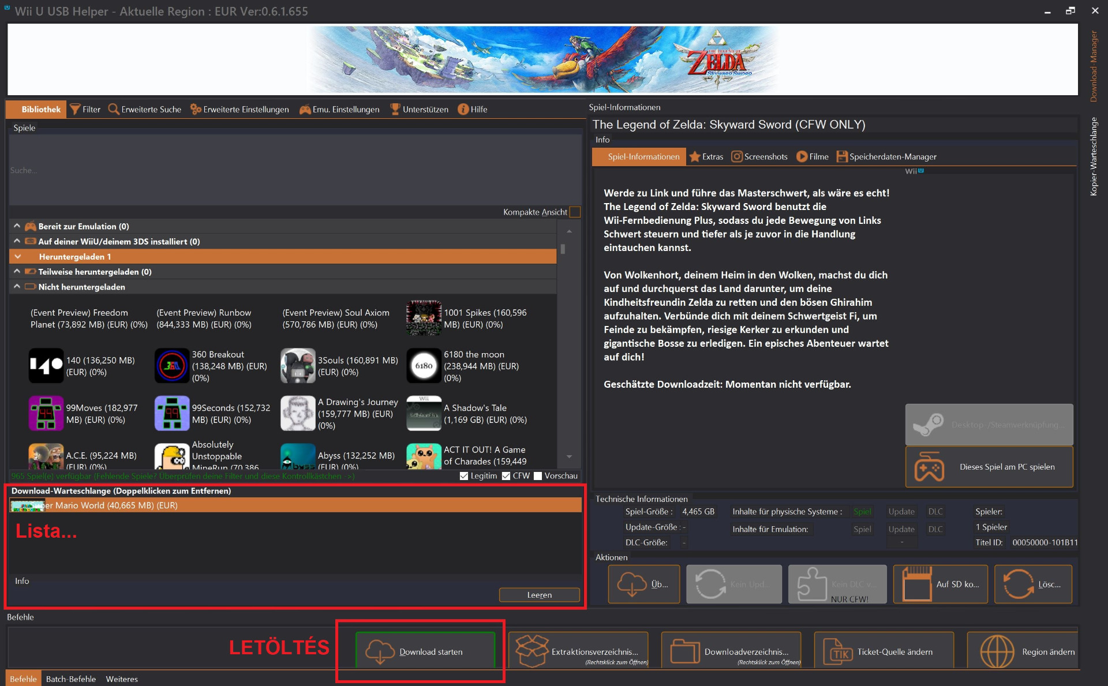Uncheck the CFW checkbox
This screenshot has height=686, width=1108.
click(x=506, y=476)
